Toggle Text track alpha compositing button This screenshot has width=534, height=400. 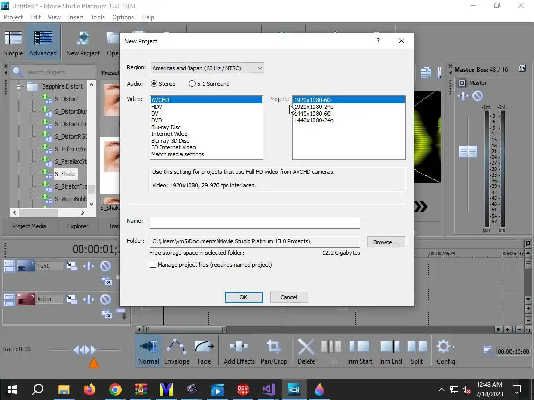106,281
